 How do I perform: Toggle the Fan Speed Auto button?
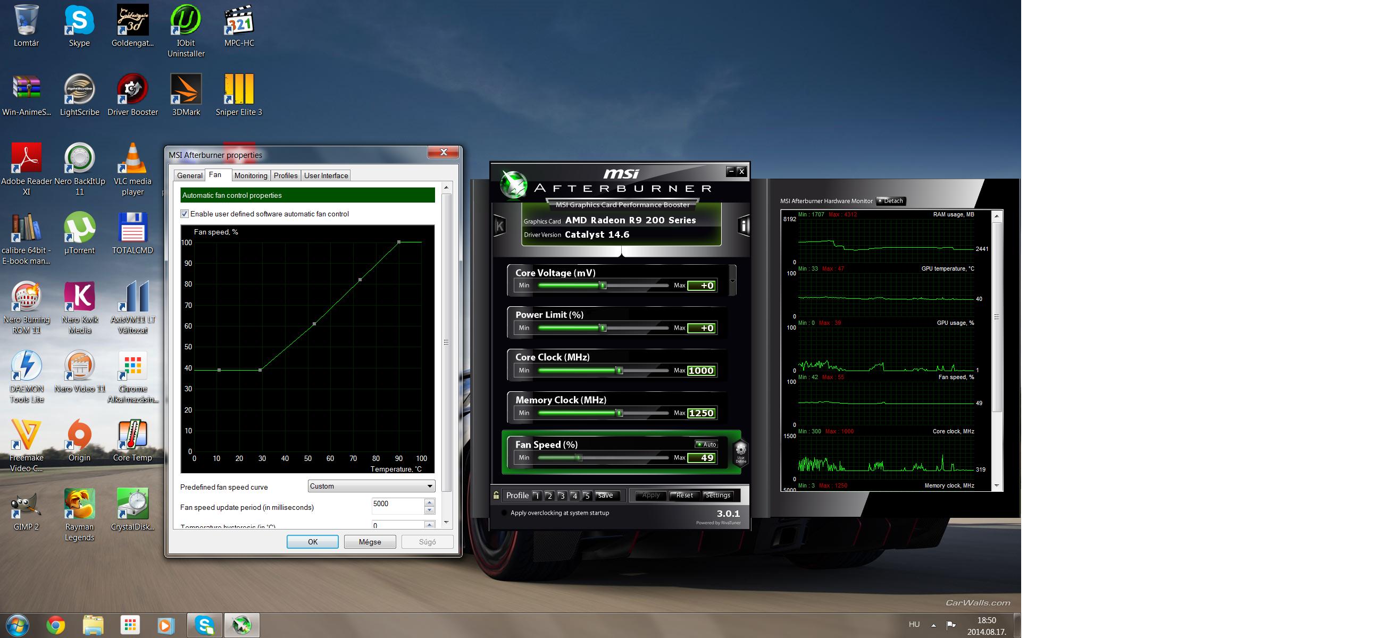pos(706,444)
